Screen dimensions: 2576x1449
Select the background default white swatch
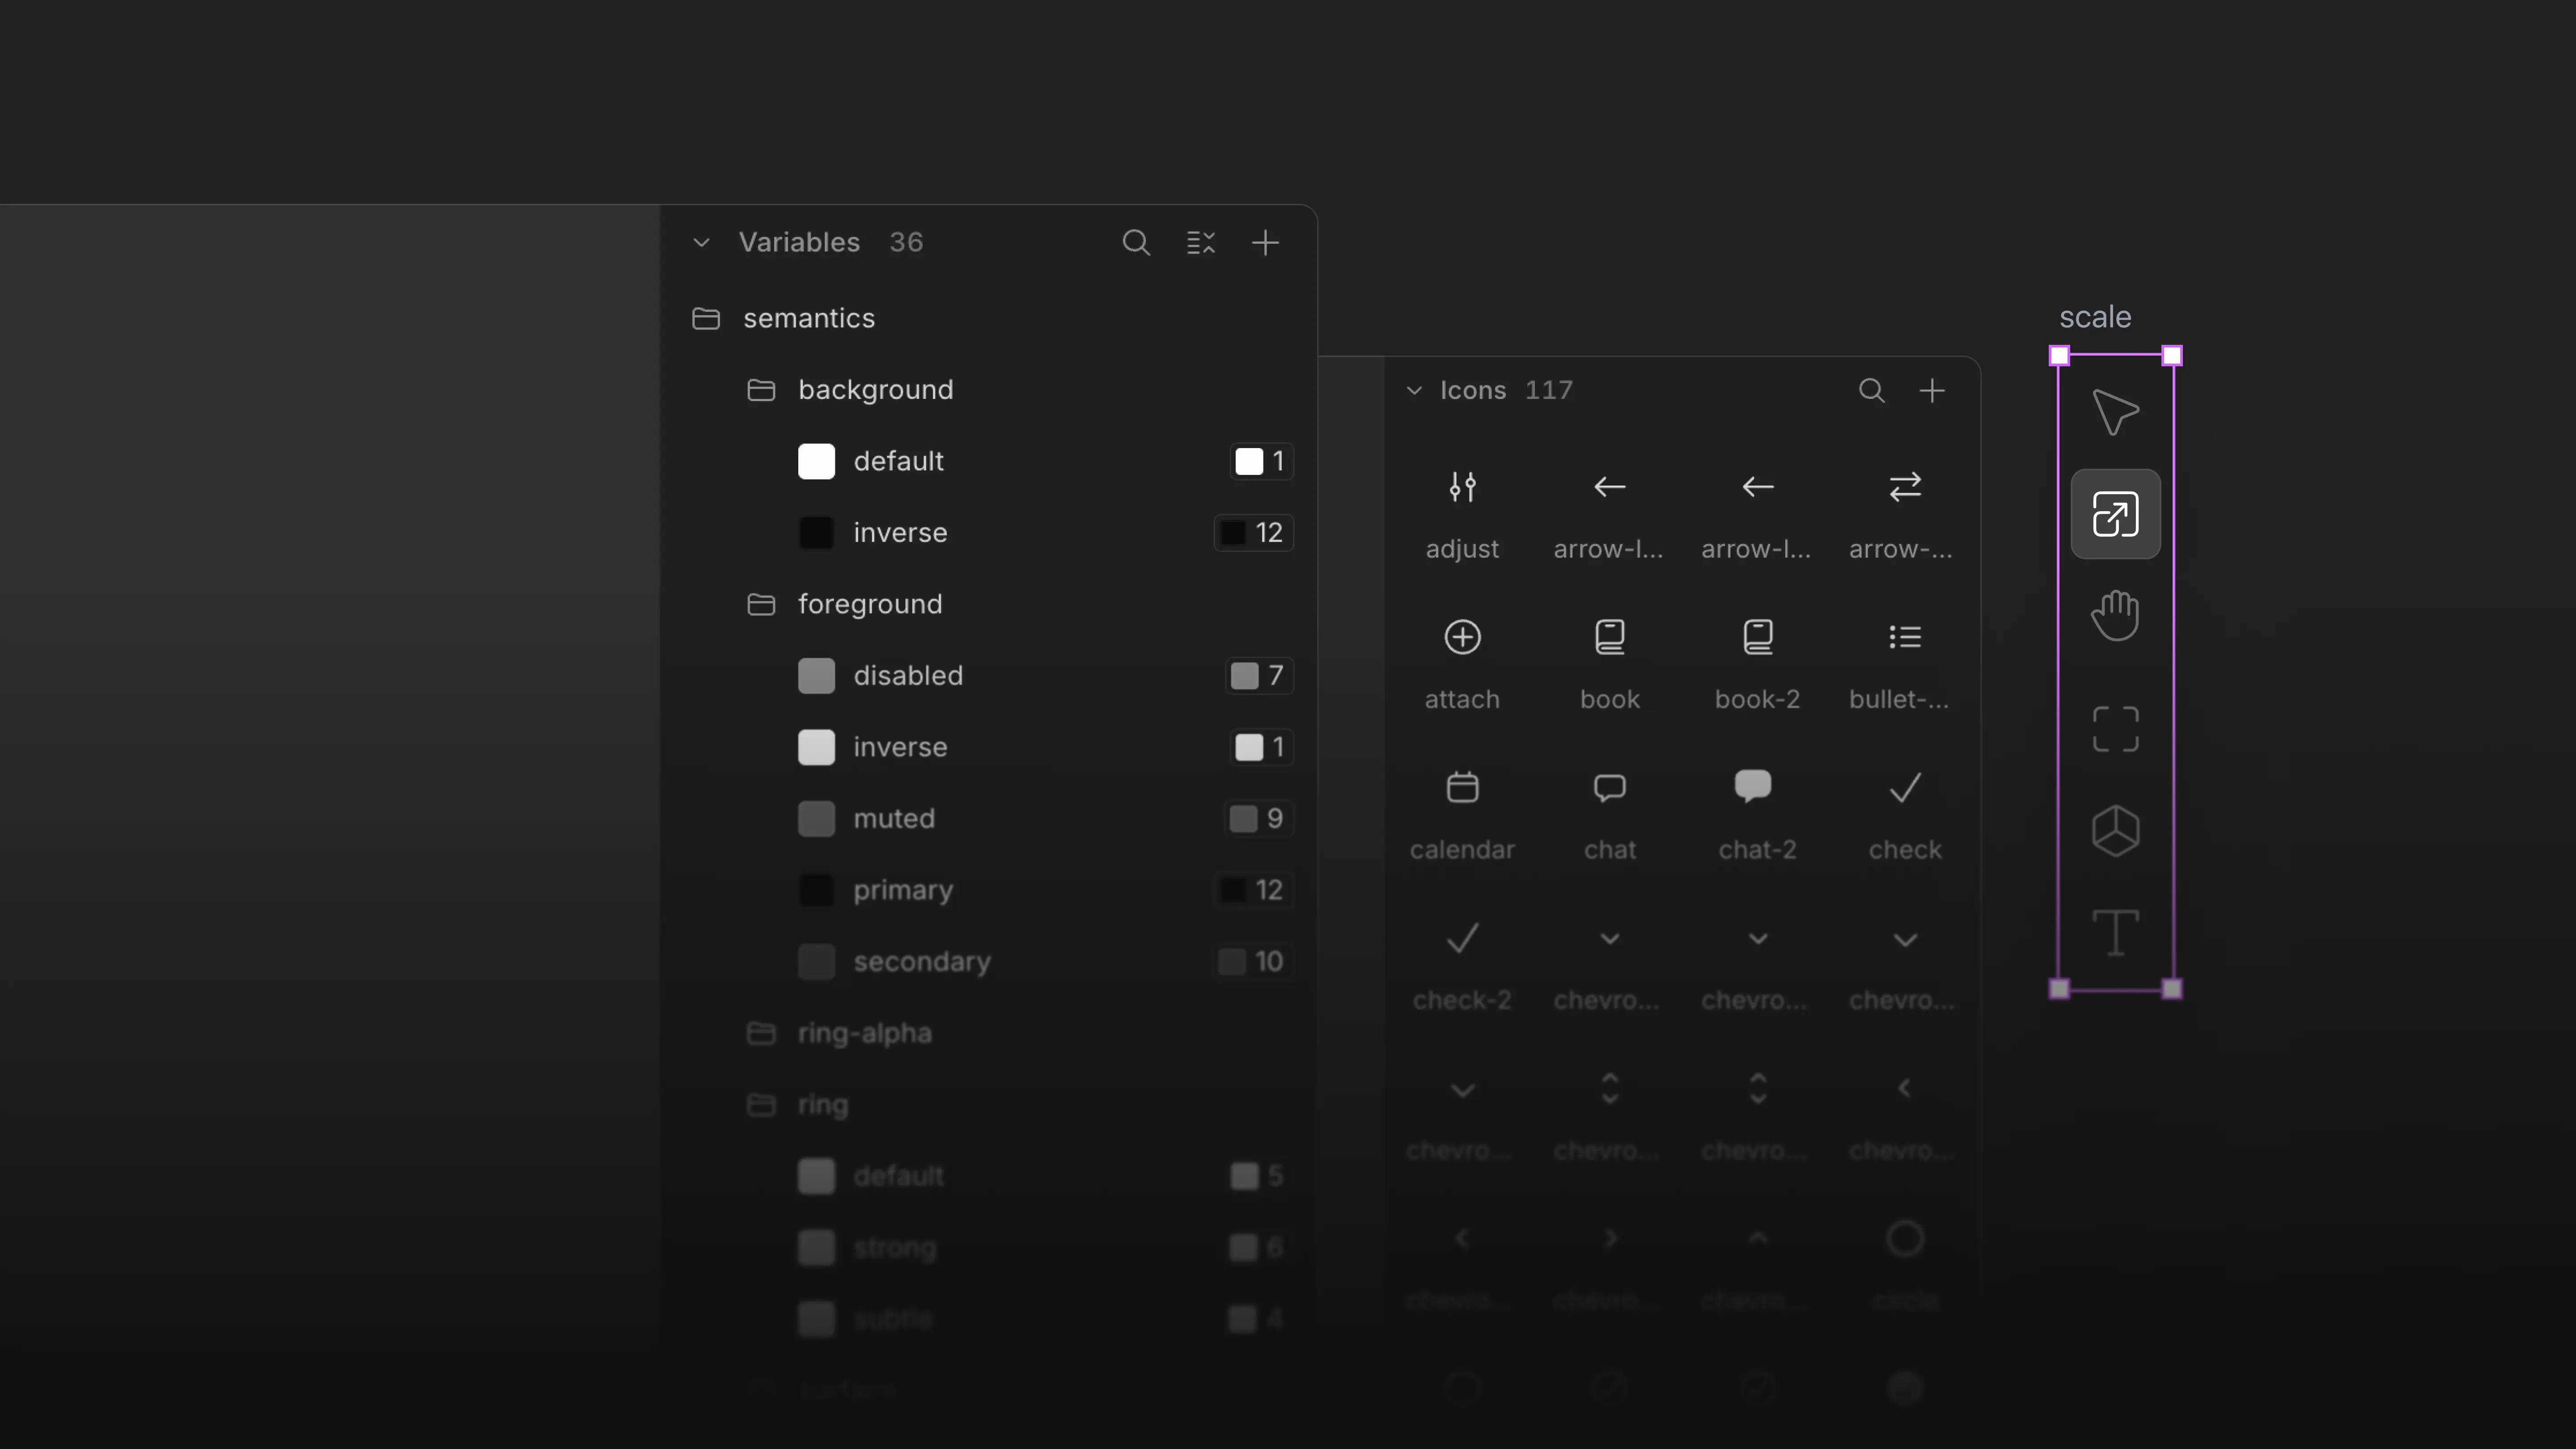click(816, 461)
